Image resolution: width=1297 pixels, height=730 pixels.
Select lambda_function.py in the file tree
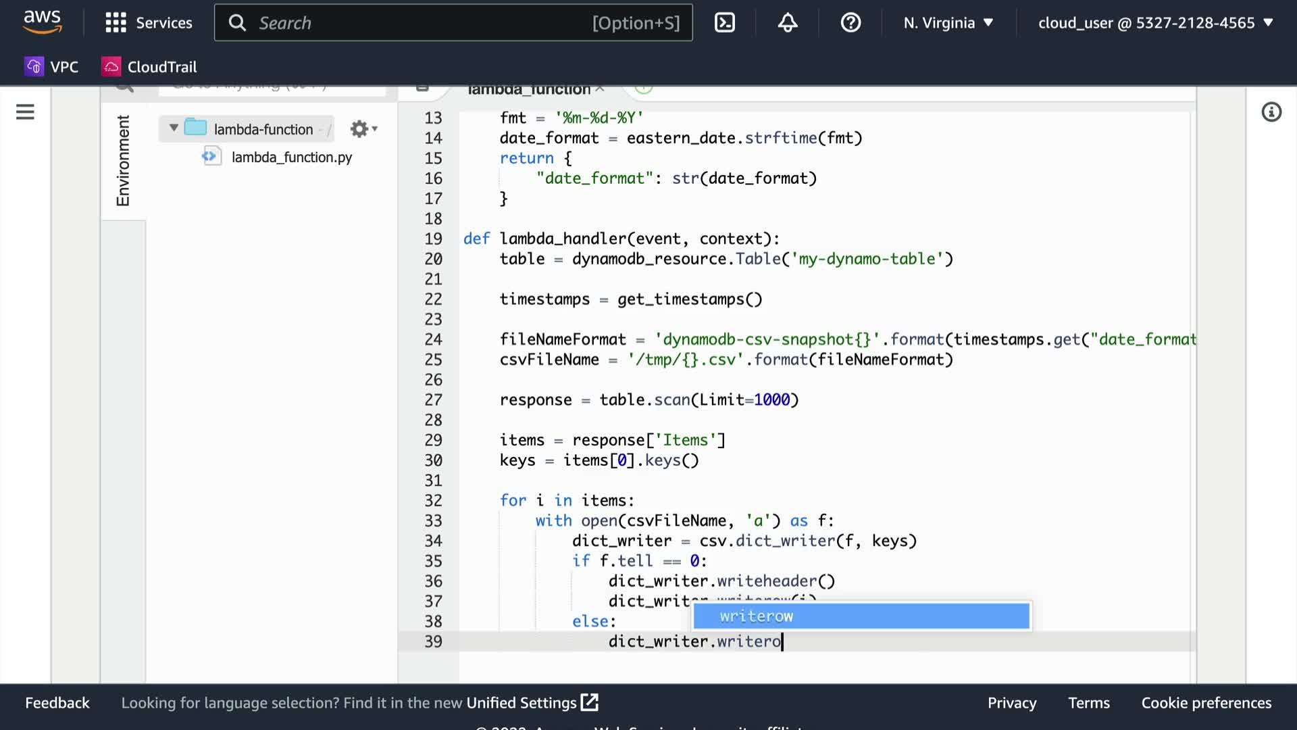point(291,157)
